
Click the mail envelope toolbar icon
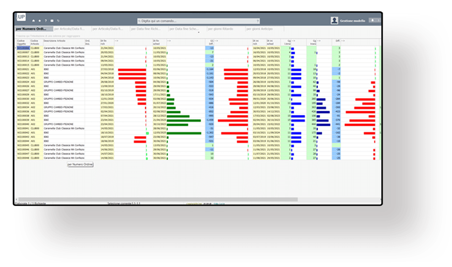52,21
